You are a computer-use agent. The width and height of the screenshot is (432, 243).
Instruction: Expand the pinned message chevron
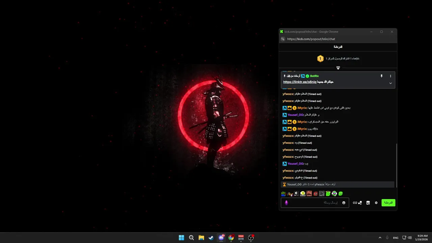[x=390, y=83]
